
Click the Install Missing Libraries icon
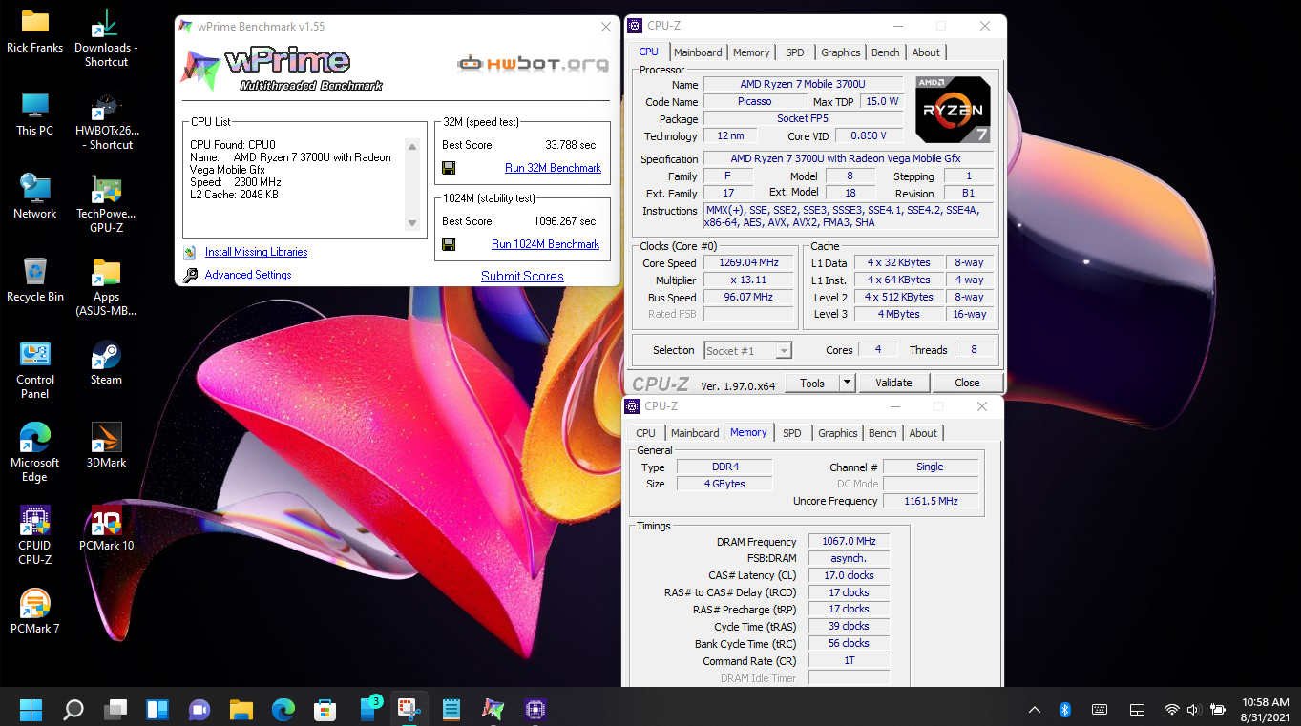point(189,252)
